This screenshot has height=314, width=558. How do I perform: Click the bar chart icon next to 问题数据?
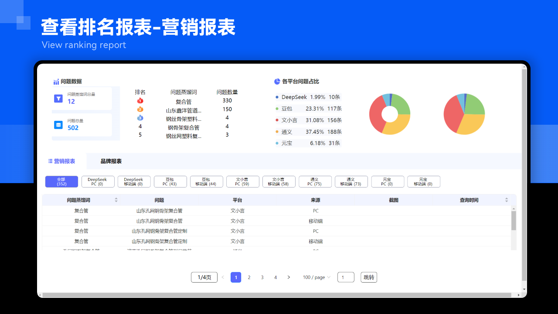pos(56,82)
